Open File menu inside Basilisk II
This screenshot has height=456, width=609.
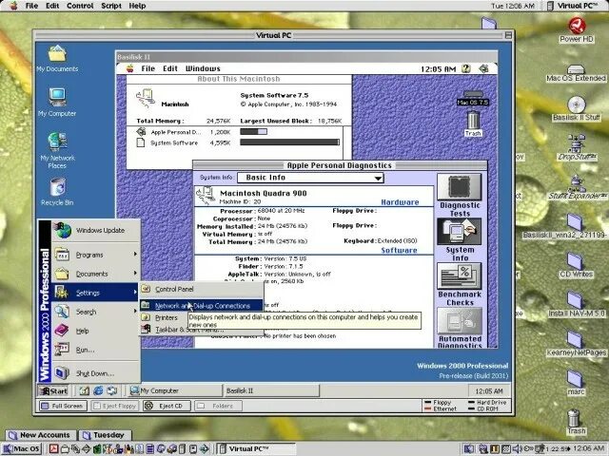[148, 69]
